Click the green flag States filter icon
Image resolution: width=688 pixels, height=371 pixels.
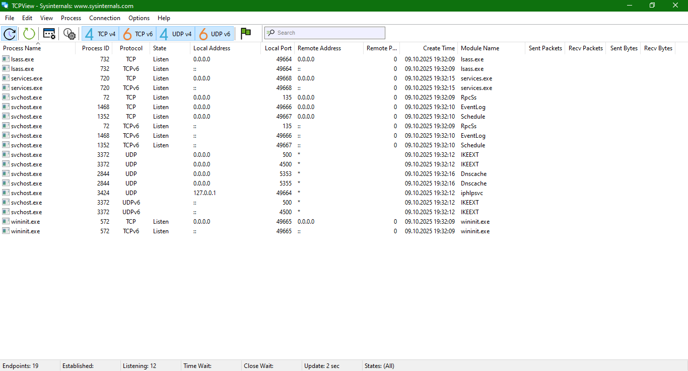pos(246,34)
